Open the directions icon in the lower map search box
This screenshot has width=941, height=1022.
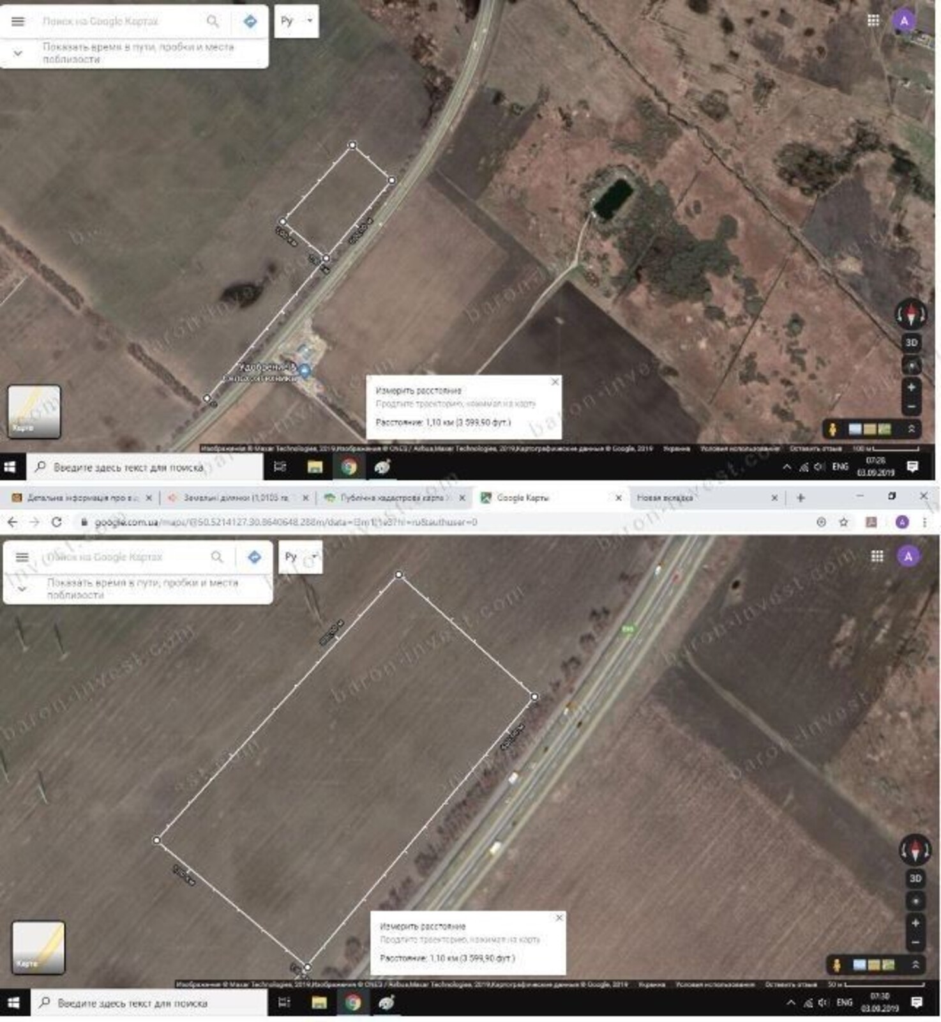click(254, 557)
